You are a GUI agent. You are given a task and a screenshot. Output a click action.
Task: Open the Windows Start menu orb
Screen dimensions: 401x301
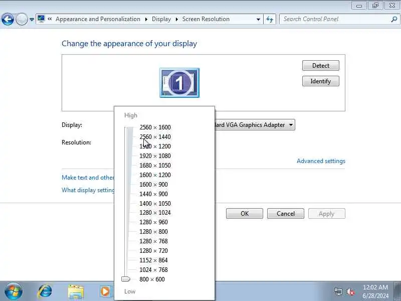[x=14, y=291]
